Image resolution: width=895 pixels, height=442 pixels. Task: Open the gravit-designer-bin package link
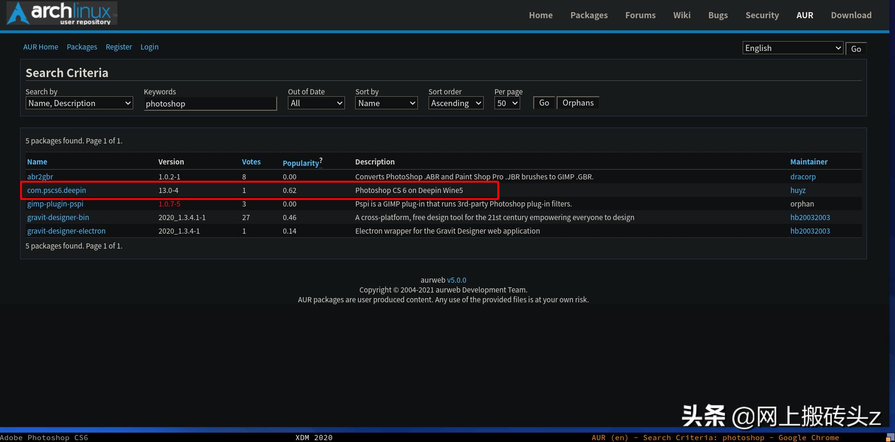[58, 217]
